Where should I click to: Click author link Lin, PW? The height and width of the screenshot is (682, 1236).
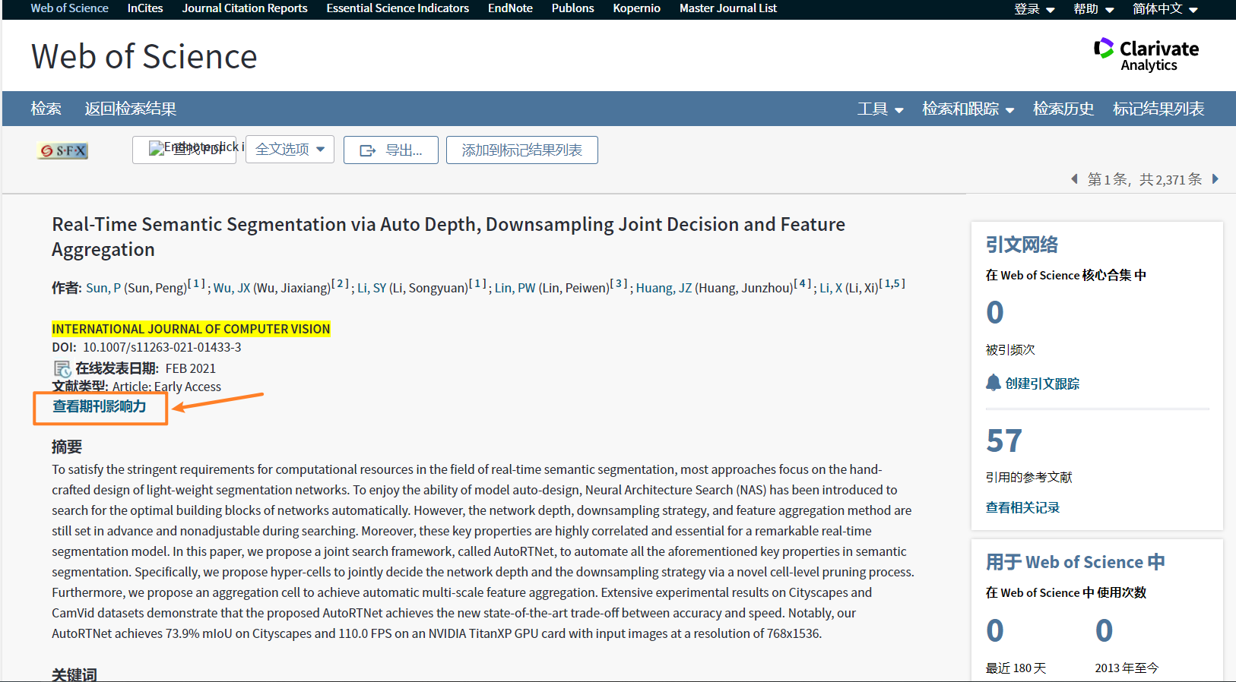pyautogui.click(x=515, y=288)
